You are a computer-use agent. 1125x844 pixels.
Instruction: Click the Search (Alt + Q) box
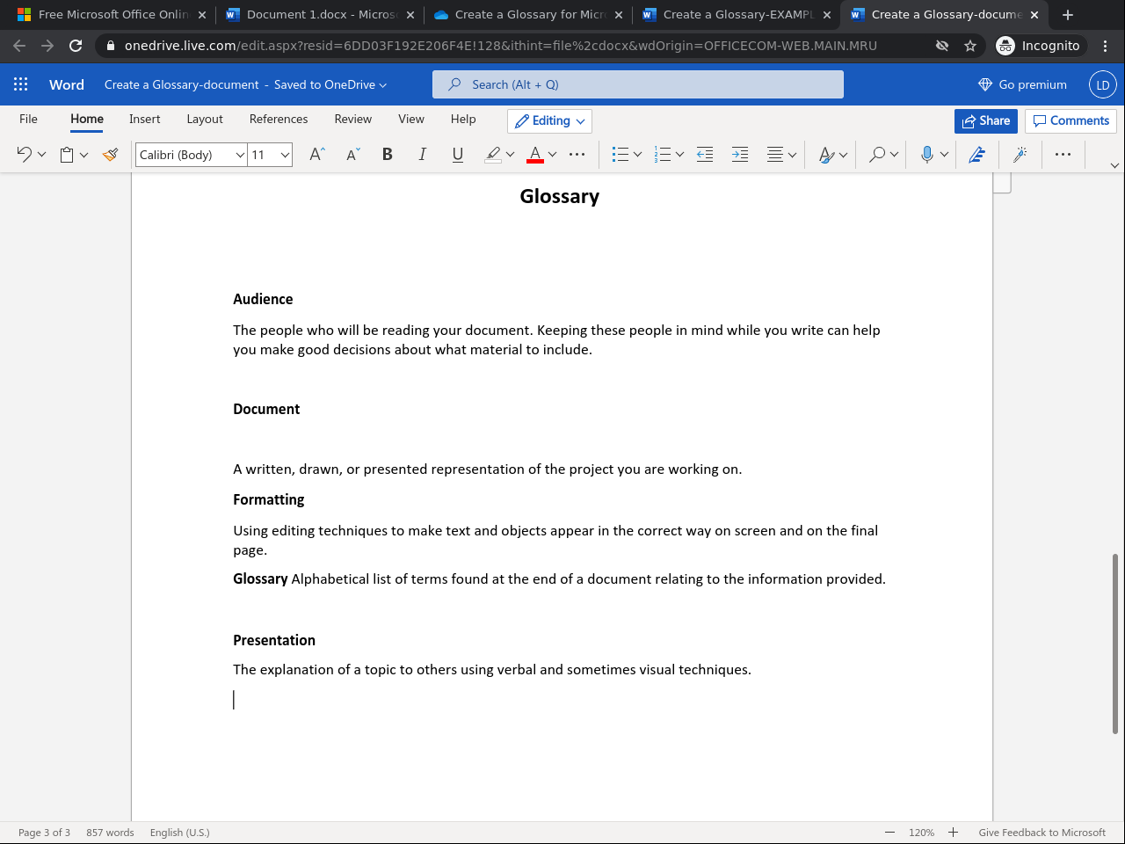pyautogui.click(x=638, y=84)
